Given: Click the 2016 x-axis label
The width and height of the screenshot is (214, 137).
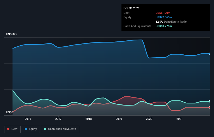Looking at the screenshot, I should coord(28,119).
